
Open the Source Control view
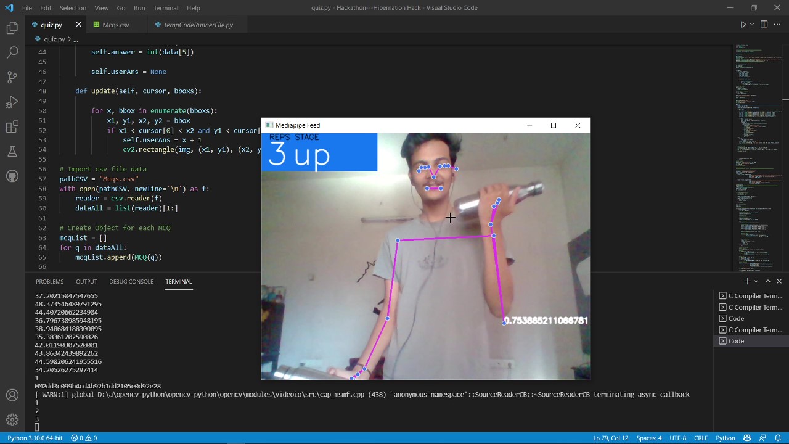[x=12, y=78]
